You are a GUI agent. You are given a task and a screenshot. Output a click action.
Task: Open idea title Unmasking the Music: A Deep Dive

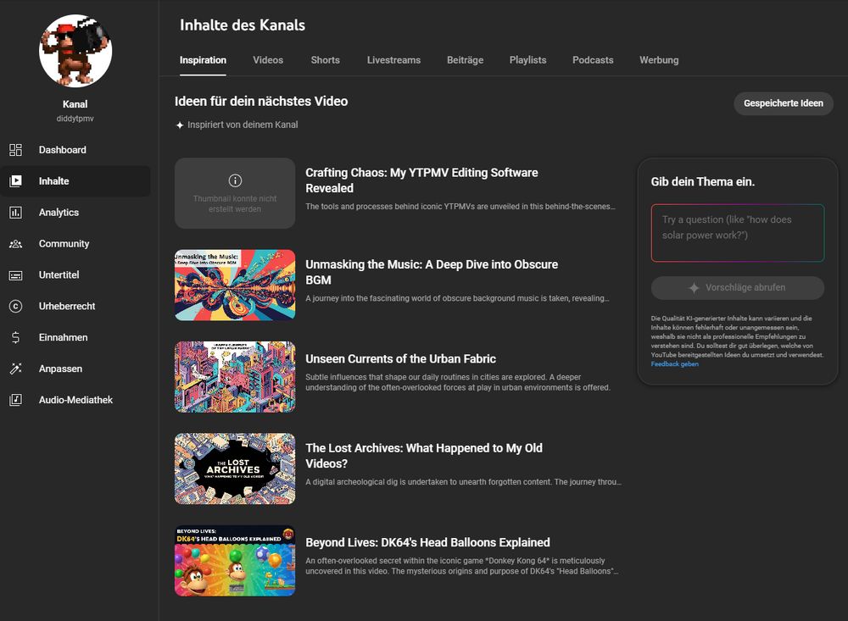[x=432, y=273]
